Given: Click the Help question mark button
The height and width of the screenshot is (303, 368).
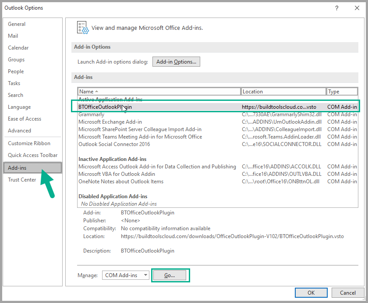Looking at the screenshot, I should 336,8.
